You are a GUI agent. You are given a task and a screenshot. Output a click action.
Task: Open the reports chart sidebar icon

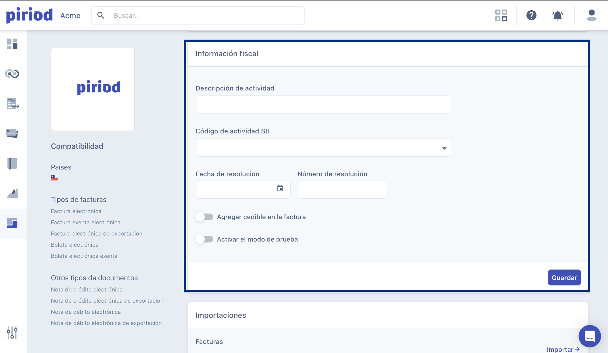click(x=12, y=193)
